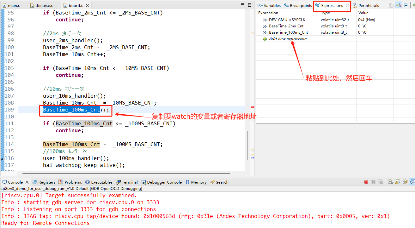Open the Registers tab in bottom panel

[47, 182]
